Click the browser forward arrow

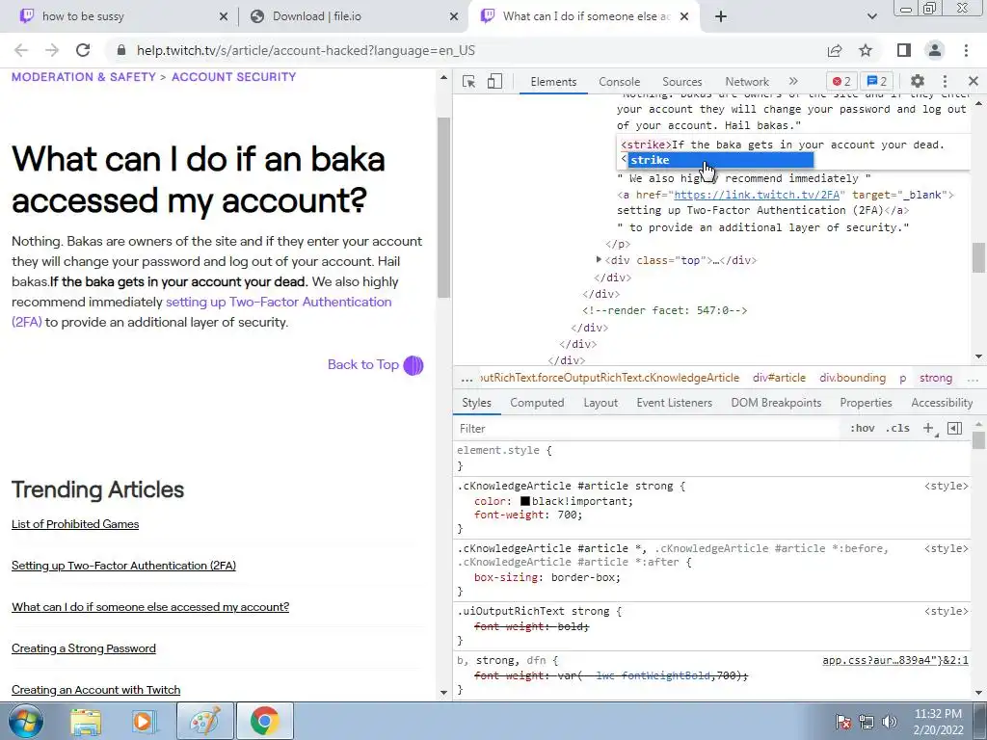click(x=52, y=50)
